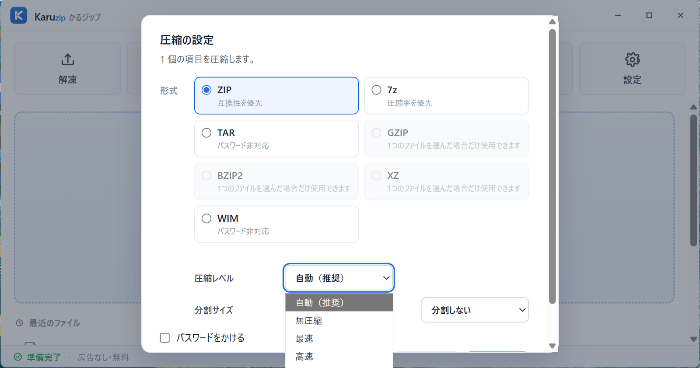
Task: Click the clock icon beside 最近のファイル
Action: pyautogui.click(x=19, y=323)
